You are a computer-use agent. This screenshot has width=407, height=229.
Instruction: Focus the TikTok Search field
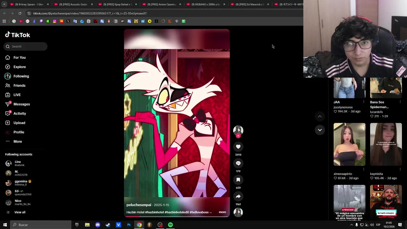26,46
